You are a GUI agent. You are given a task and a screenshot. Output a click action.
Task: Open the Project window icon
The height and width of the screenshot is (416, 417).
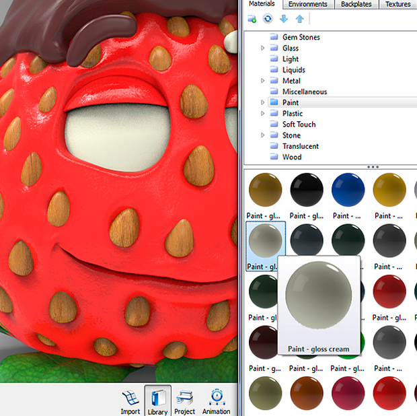[185, 400]
